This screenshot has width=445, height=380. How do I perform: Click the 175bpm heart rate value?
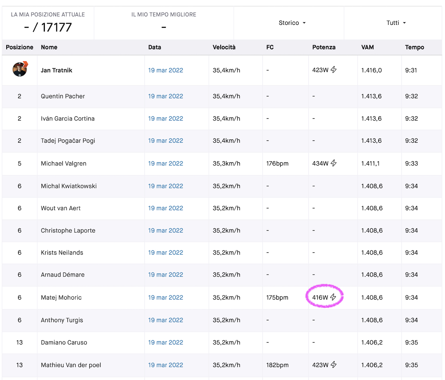[x=277, y=298]
